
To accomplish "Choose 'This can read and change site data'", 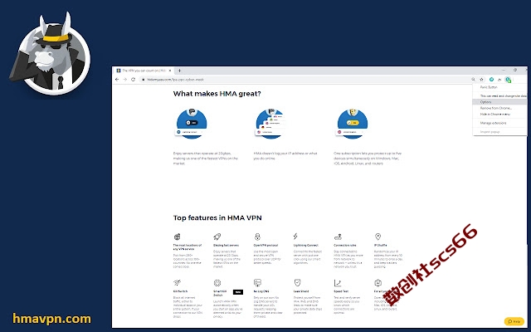I will [x=504, y=96].
